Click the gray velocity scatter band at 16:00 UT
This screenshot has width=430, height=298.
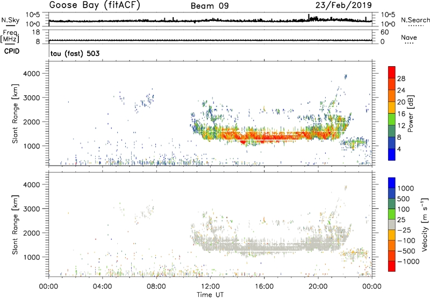pos(264,247)
